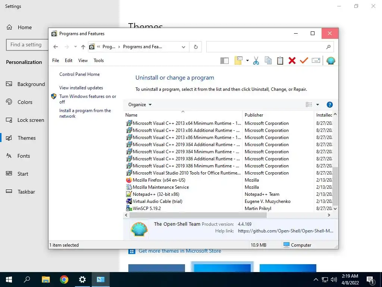Go back using the left arrow button
Screen dimensions: 382x287
(56, 47)
